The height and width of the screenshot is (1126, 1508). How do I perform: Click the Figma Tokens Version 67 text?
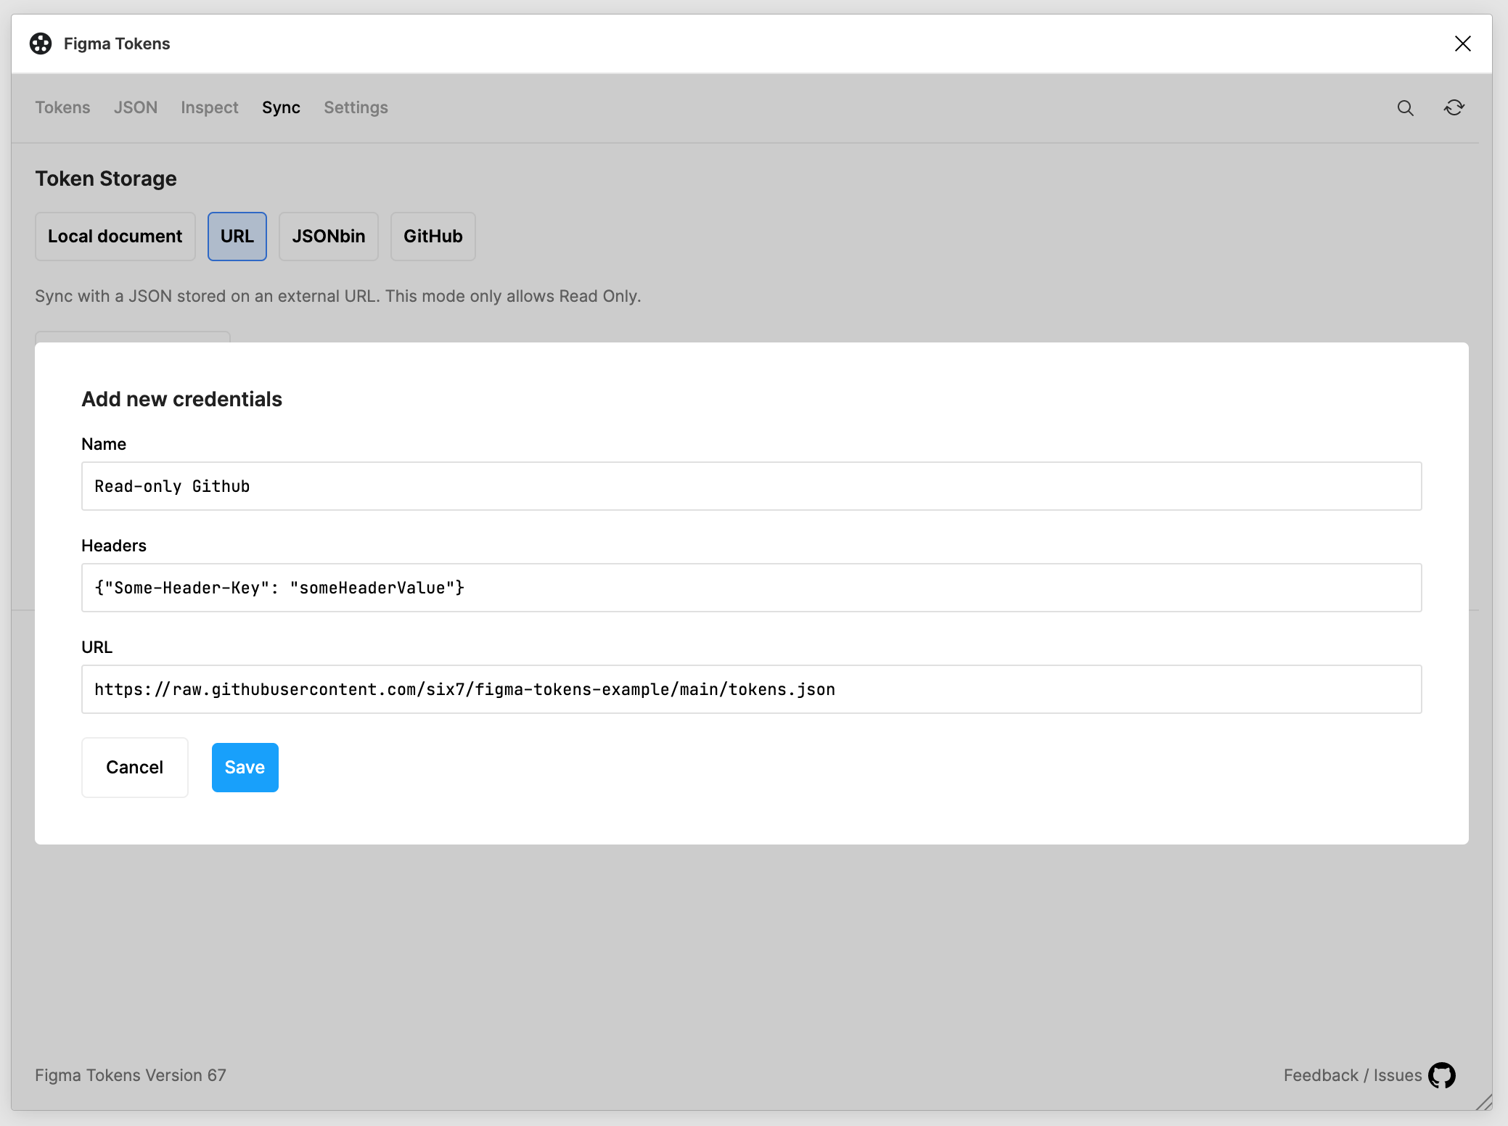click(131, 1075)
